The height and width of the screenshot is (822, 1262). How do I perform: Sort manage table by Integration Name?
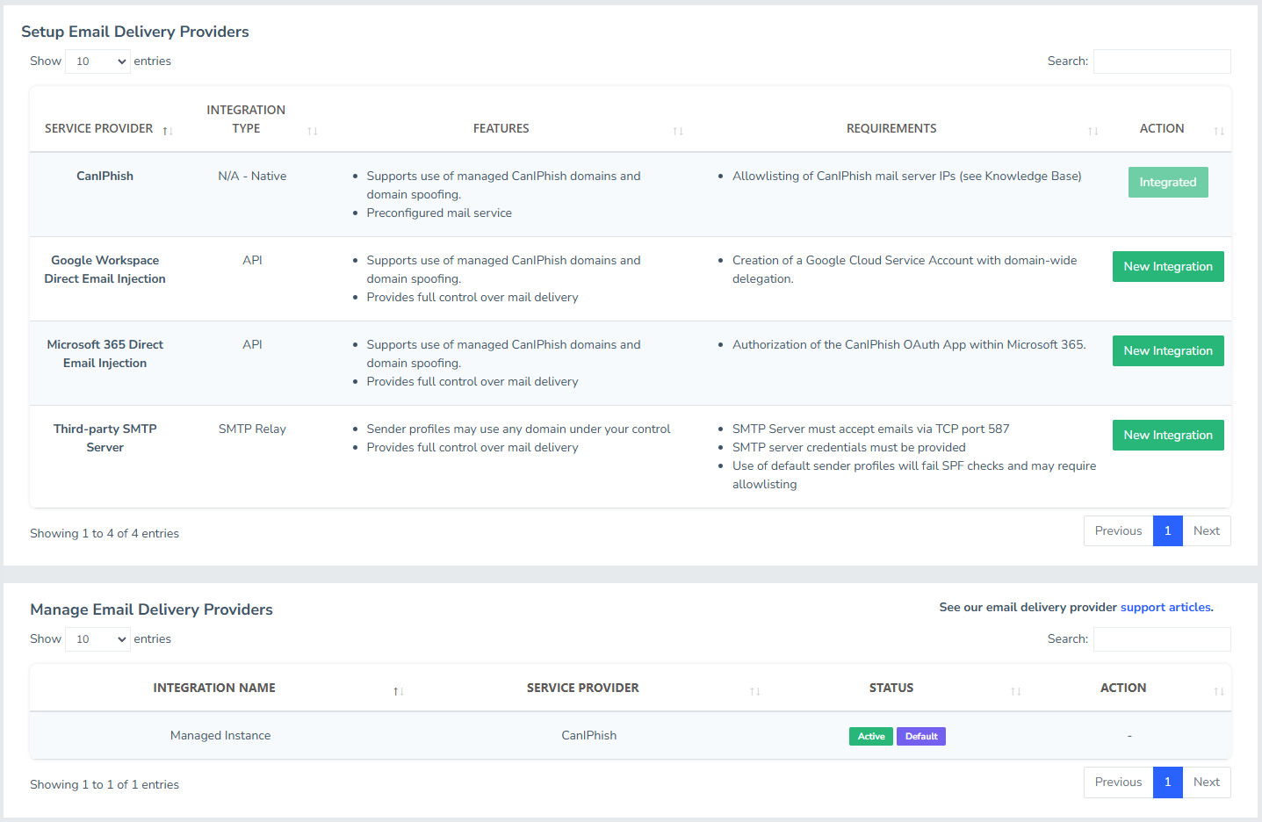[x=398, y=691]
